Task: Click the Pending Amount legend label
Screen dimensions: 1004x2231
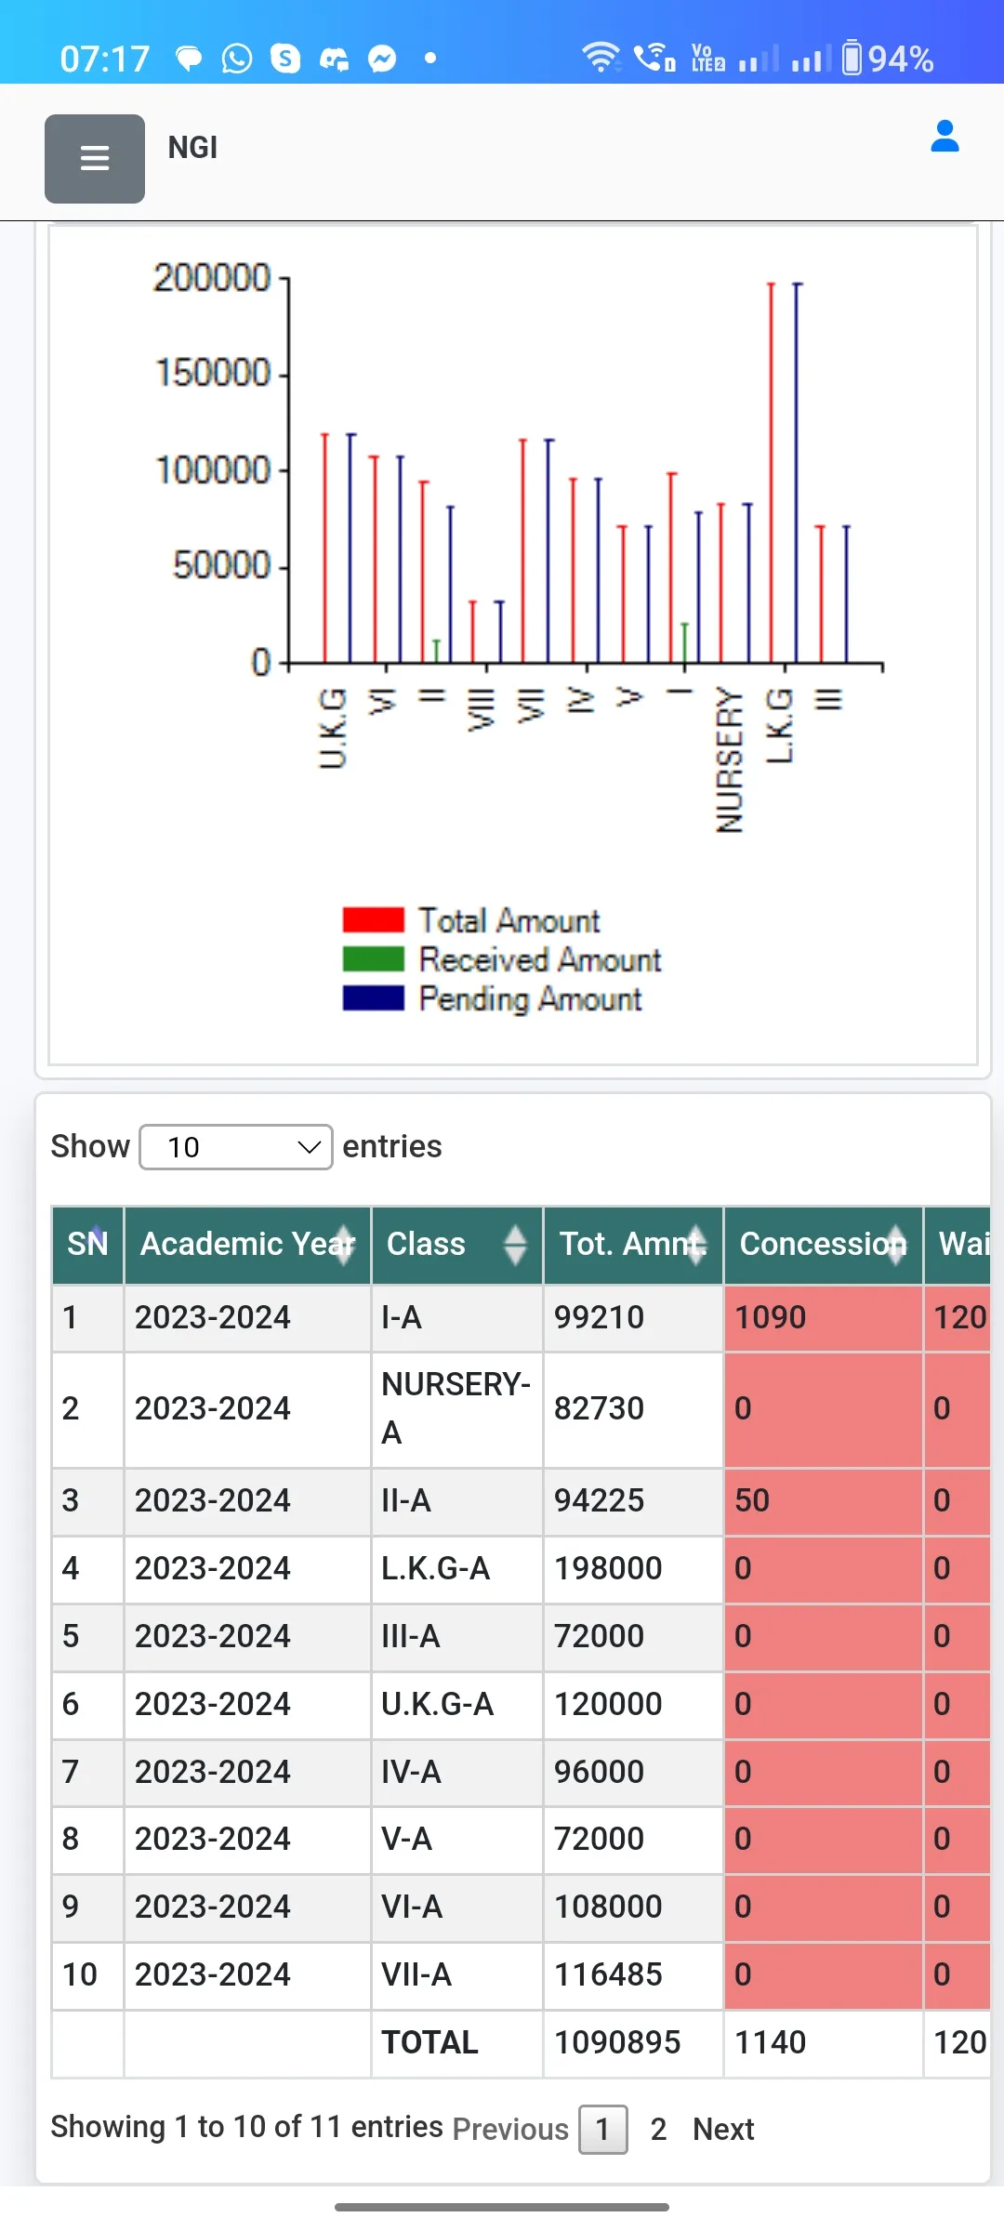Action: pos(530,998)
